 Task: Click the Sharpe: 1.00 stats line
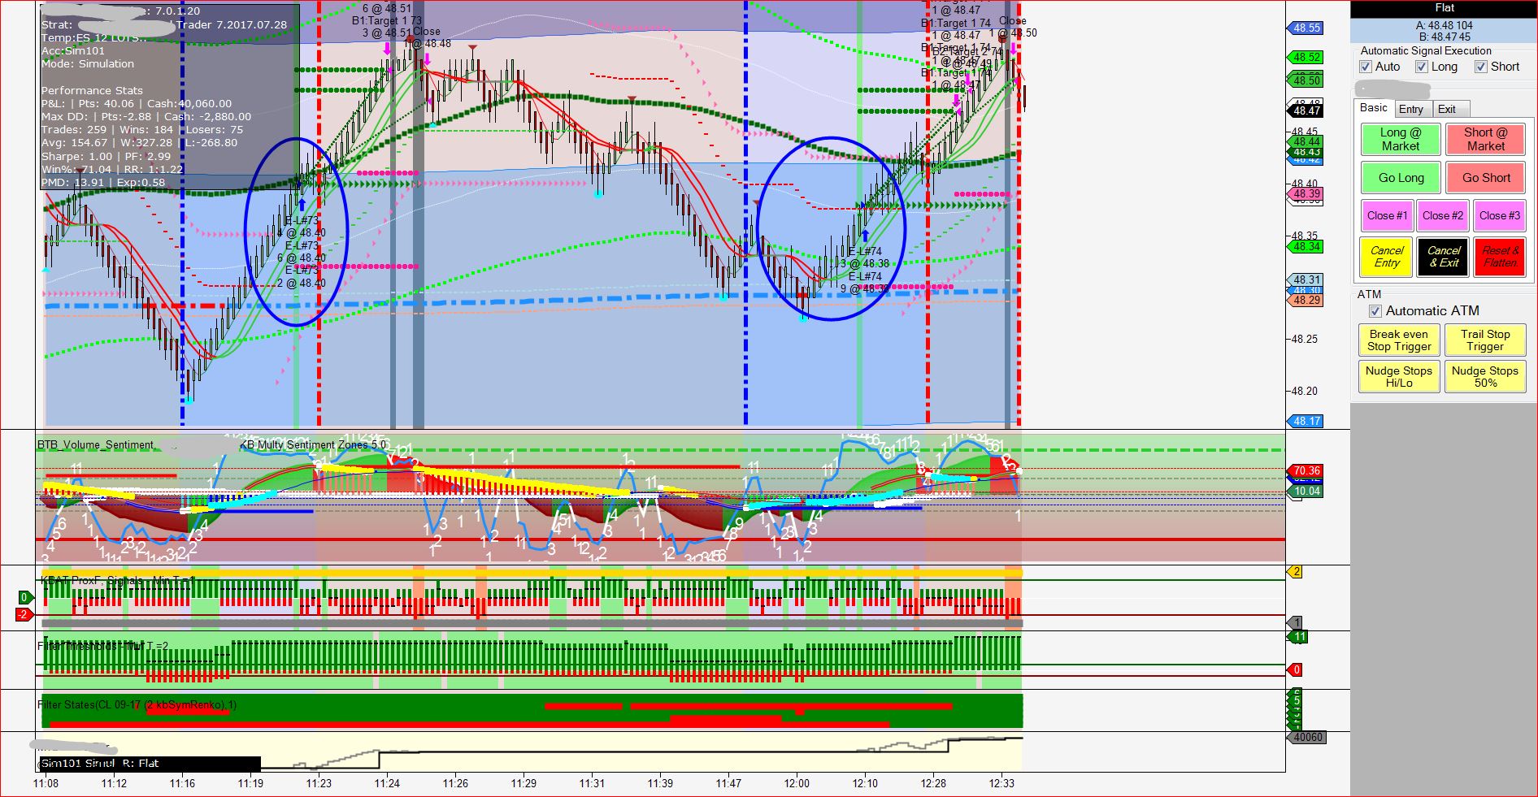106,157
